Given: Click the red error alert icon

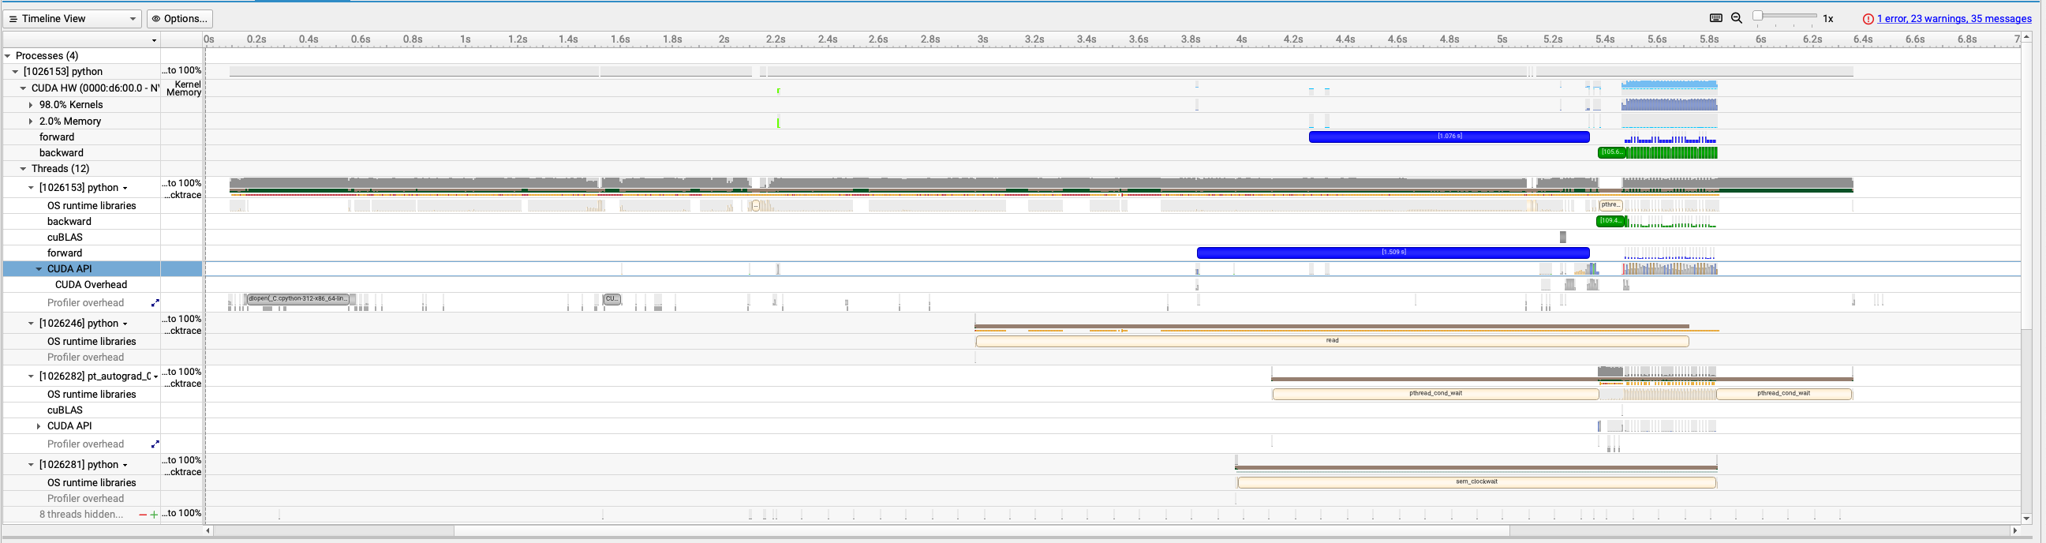Looking at the screenshot, I should click(x=1868, y=19).
